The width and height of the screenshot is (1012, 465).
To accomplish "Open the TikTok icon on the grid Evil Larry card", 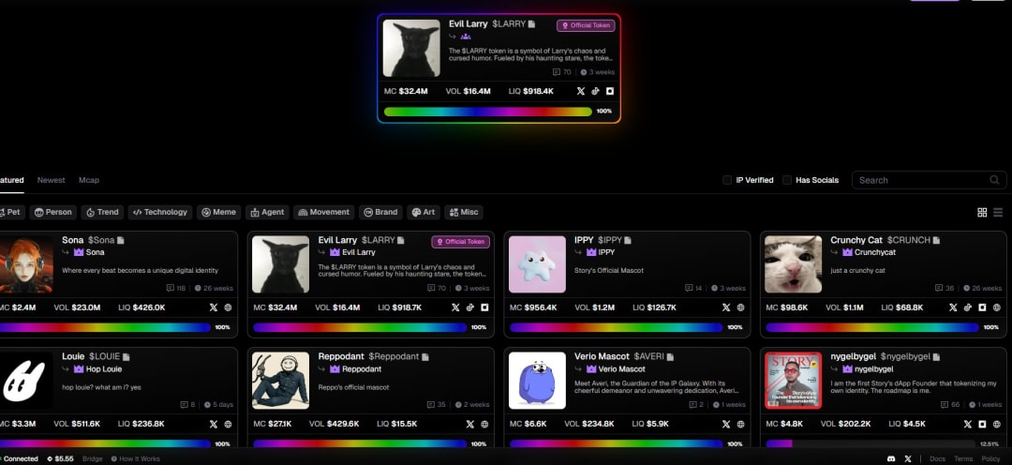I will tap(470, 307).
